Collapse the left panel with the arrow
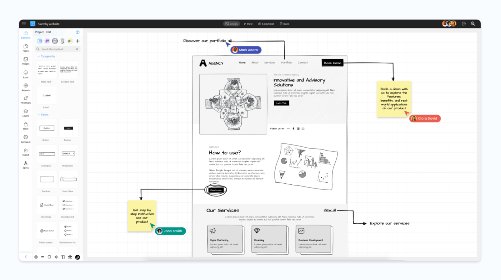The image size is (501, 280). click(26, 257)
